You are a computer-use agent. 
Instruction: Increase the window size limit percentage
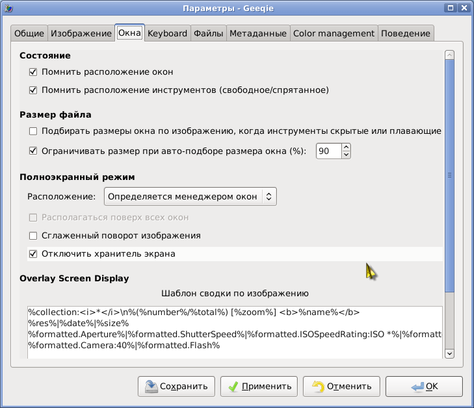[x=346, y=147]
